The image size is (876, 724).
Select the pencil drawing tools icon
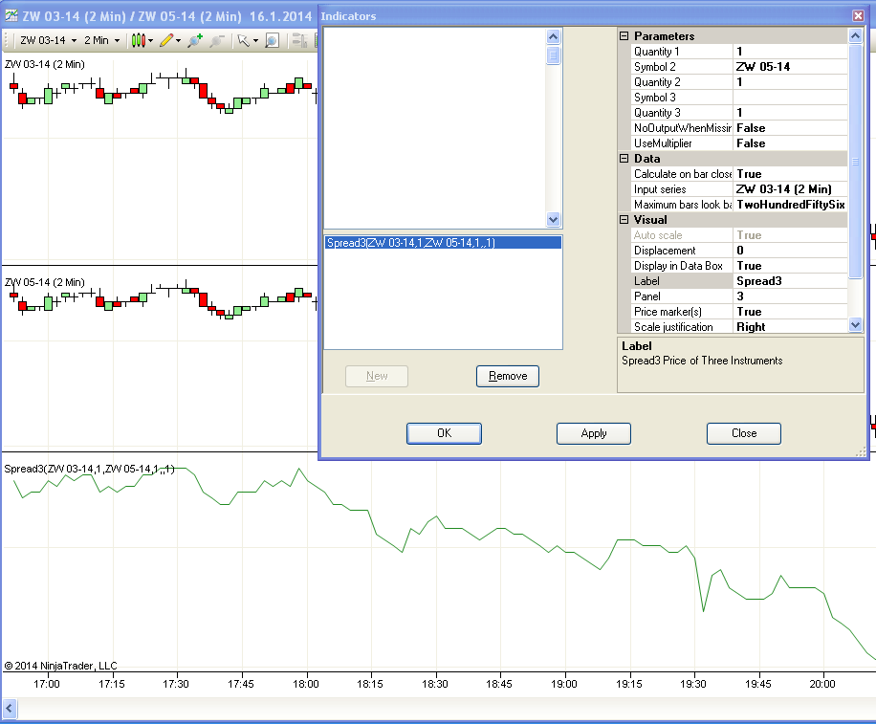pyautogui.click(x=166, y=40)
